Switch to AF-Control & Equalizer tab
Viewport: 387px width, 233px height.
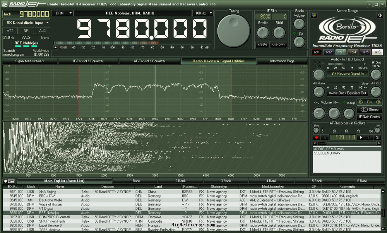pos(149,61)
